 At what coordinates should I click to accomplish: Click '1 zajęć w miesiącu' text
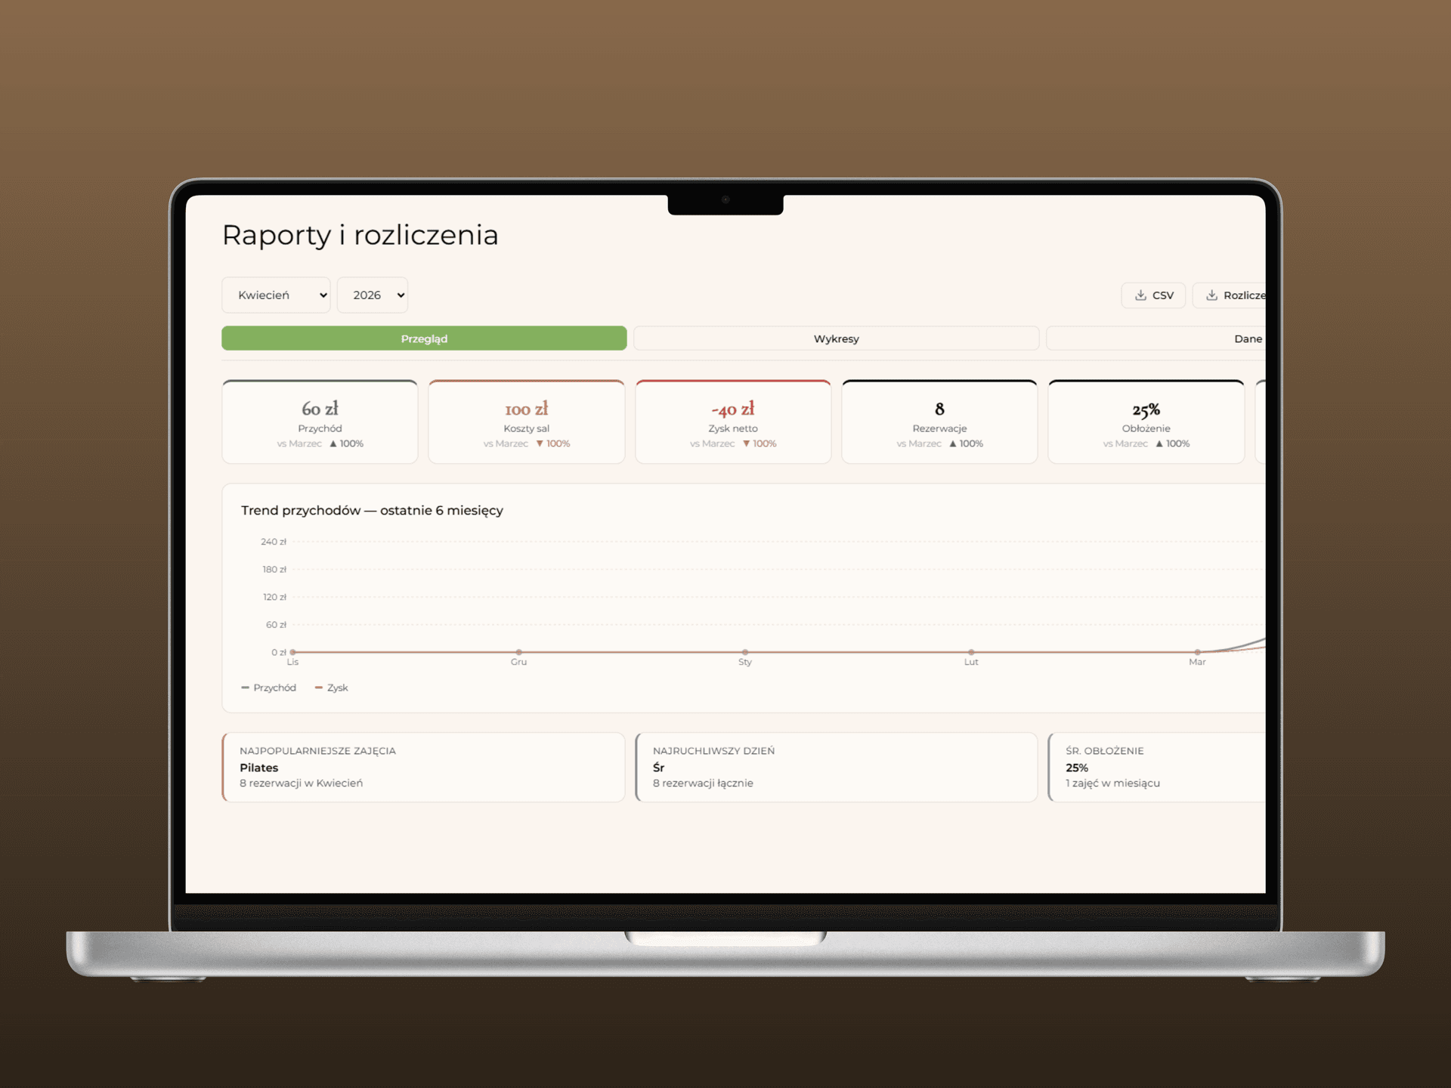click(x=1112, y=784)
